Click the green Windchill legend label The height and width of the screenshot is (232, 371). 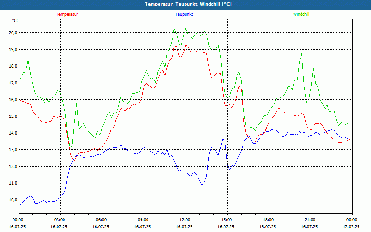point(301,14)
